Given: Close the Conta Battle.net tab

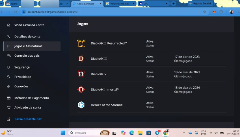Looking at the screenshot, I should pos(100,3).
